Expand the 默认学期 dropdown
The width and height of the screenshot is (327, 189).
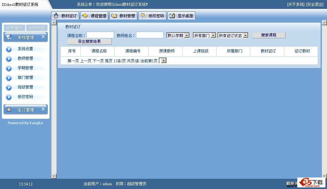(187, 35)
